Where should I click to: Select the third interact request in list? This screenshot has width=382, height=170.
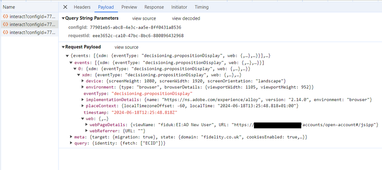pos(29,33)
